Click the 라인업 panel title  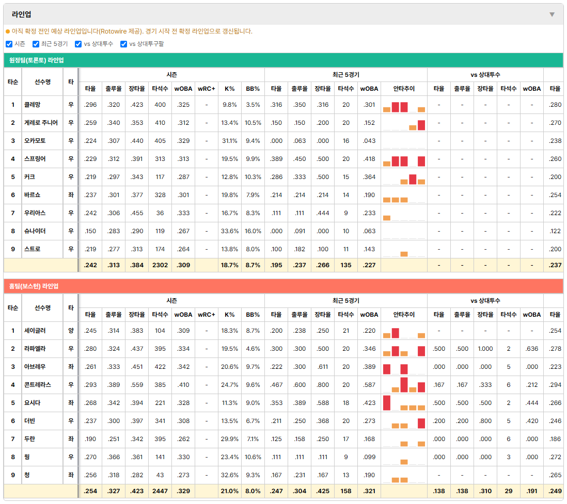pos(21,14)
